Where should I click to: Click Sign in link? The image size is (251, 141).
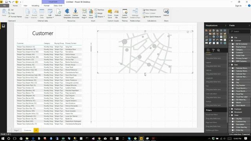pos(238,6)
